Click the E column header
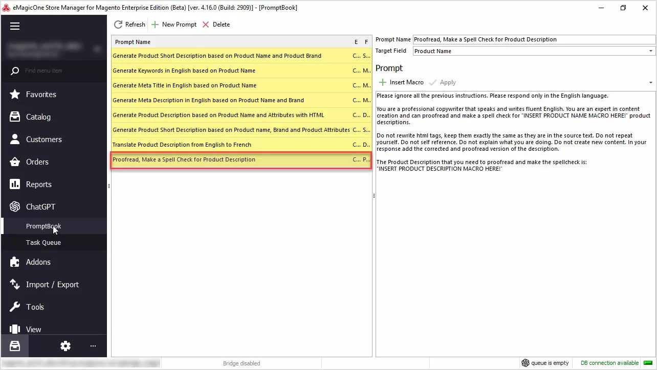Image resolution: width=657 pixels, height=370 pixels. click(x=356, y=42)
